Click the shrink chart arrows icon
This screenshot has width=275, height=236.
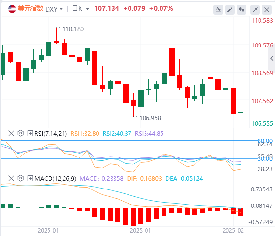point(255,10)
